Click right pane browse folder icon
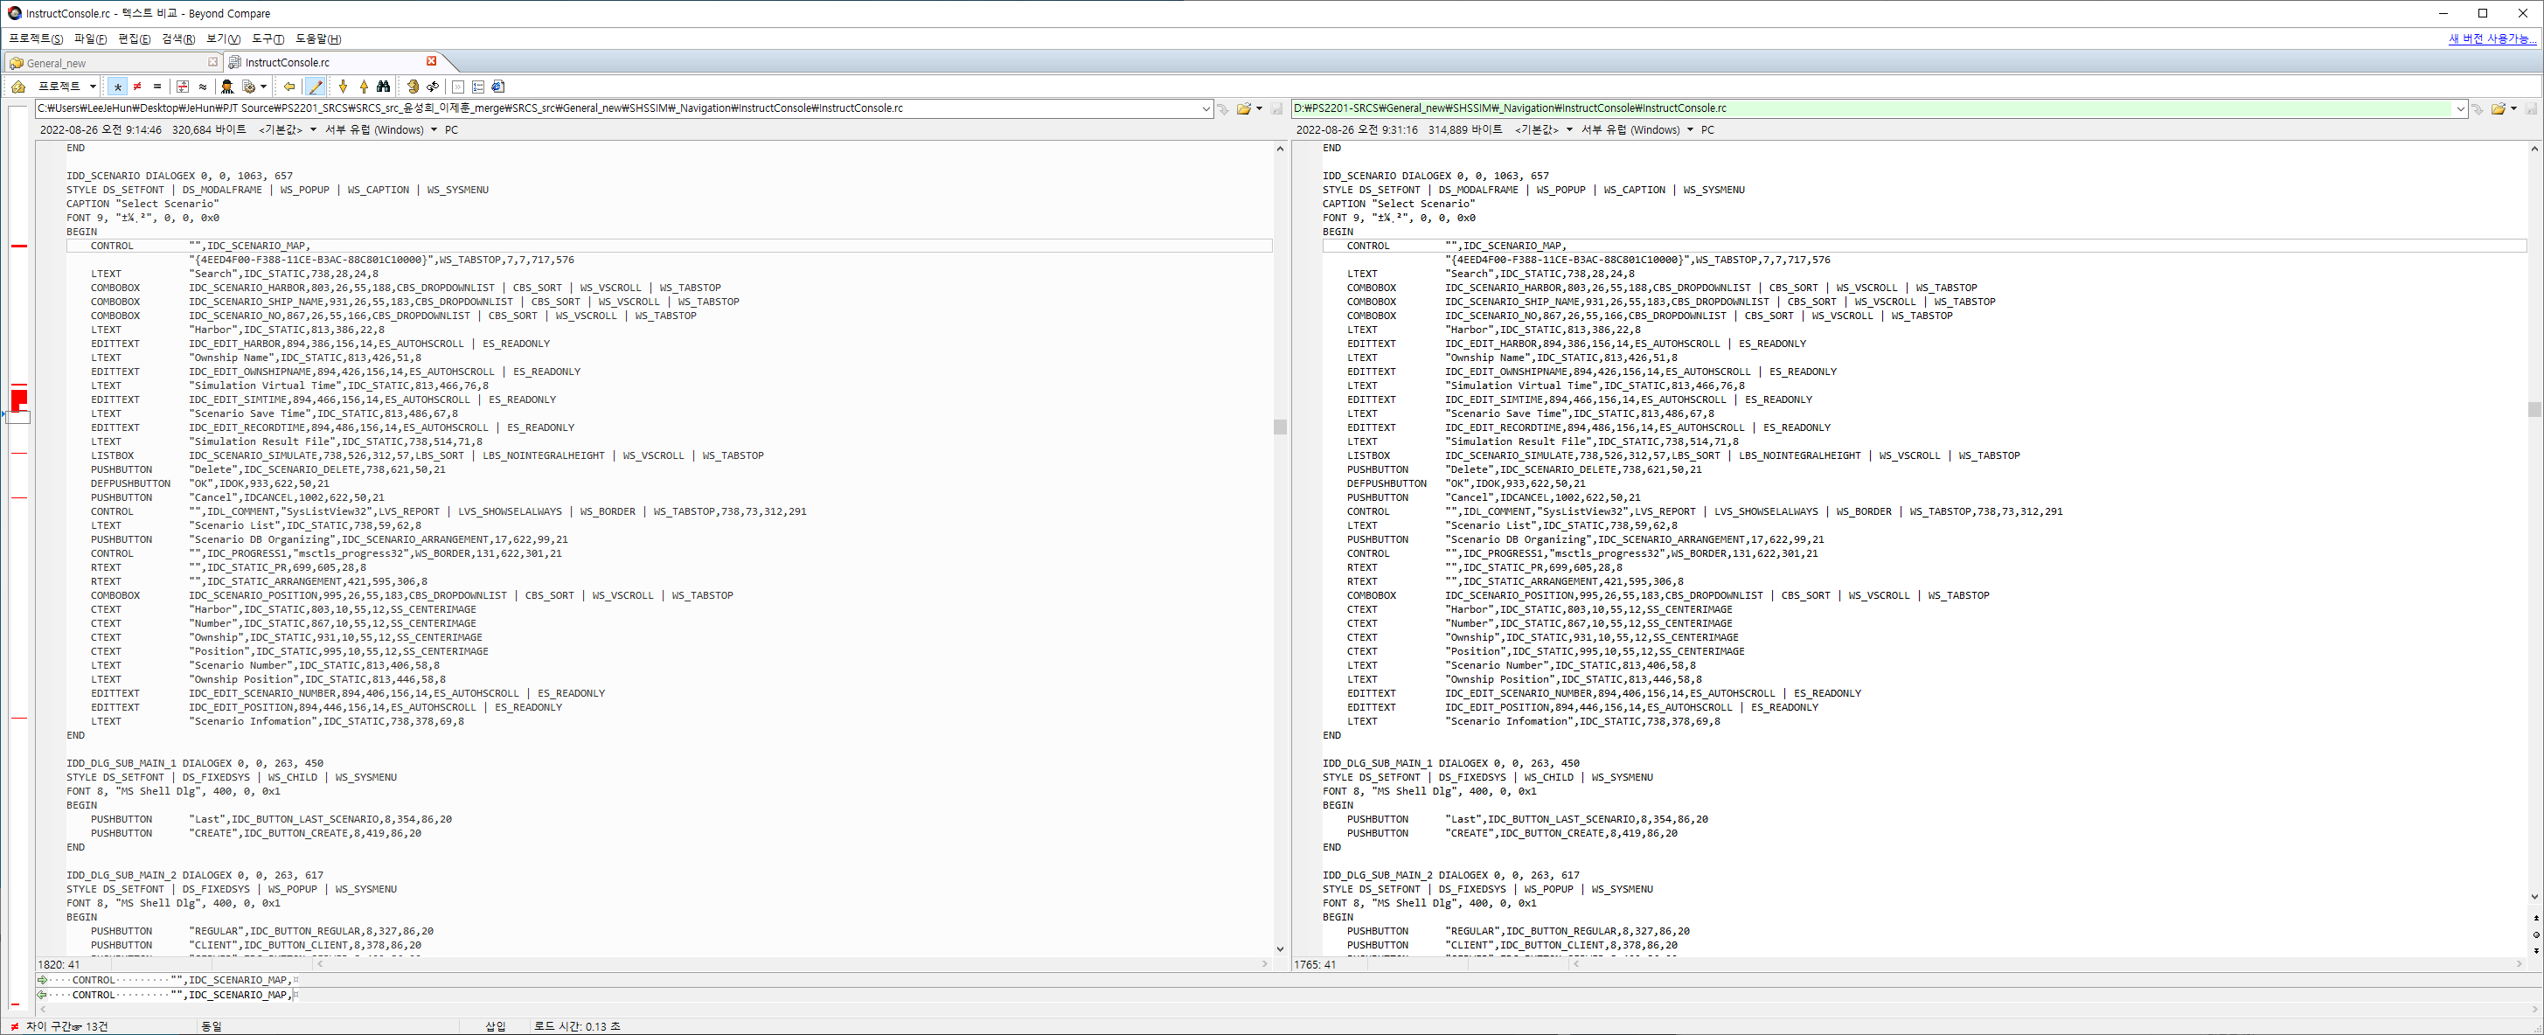 [2498, 108]
